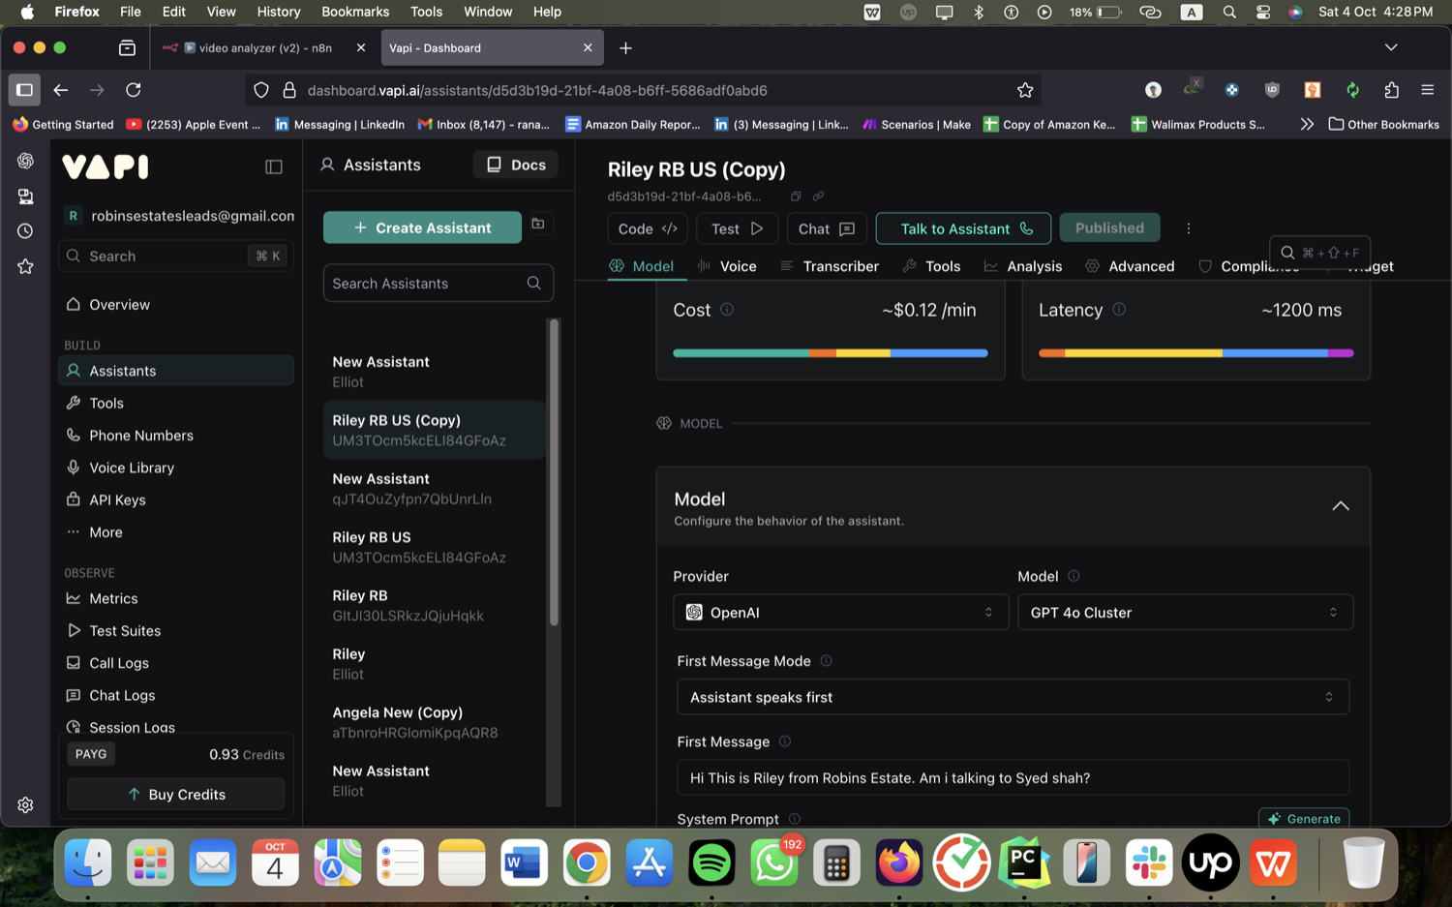The image size is (1452, 907).
Task: Open the ChatGPT sidebar icon in Firefox
Action: point(25,161)
